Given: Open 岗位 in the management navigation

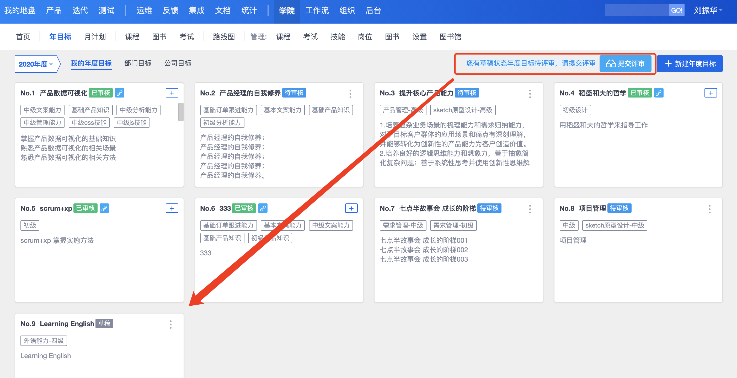Looking at the screenshot, I should point(365,37).
